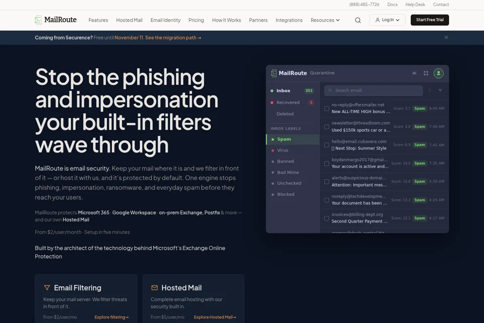This screenshot has width=484, height=323.
Task: Open email 'Second Quarter Payment'
Action: click(359, 222)
